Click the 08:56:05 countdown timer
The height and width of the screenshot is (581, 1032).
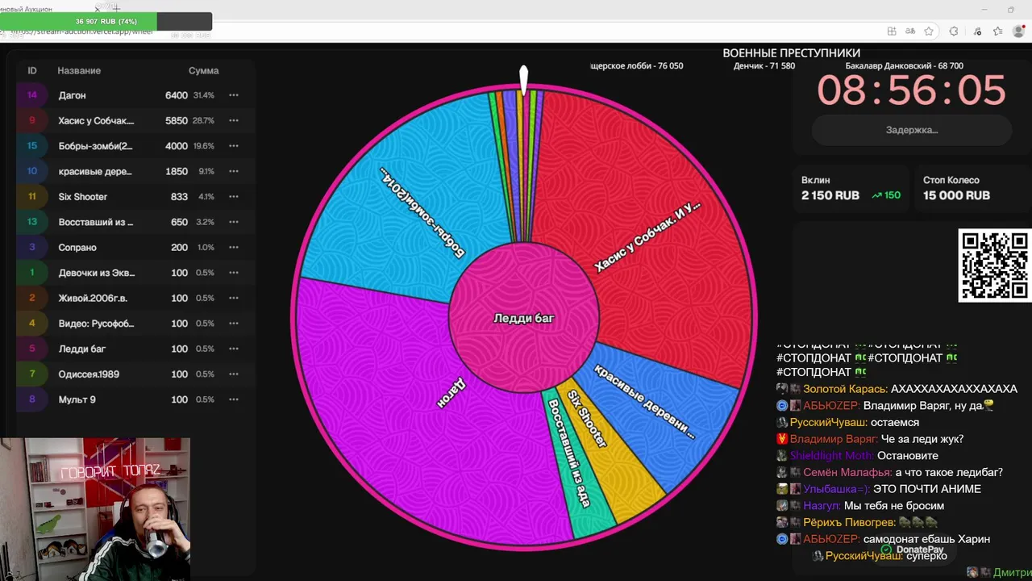coord(912,90)
